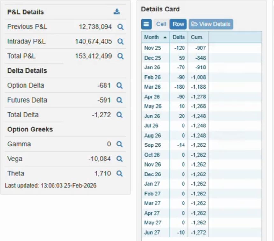Inspect Total P&L with its magnifier icon

point(120,56)
